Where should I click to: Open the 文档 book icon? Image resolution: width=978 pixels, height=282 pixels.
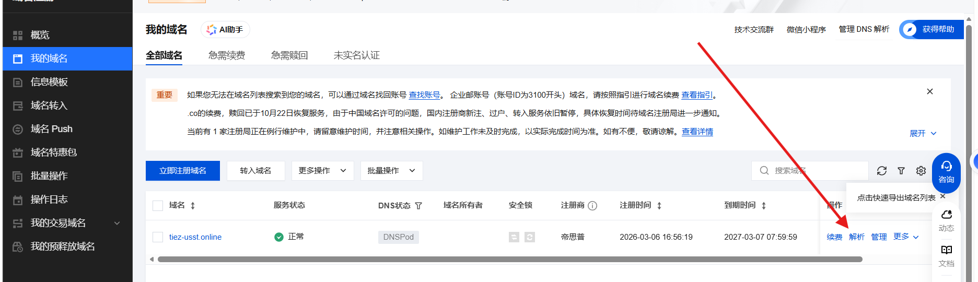pyautogui.click(x=946, y=250)
